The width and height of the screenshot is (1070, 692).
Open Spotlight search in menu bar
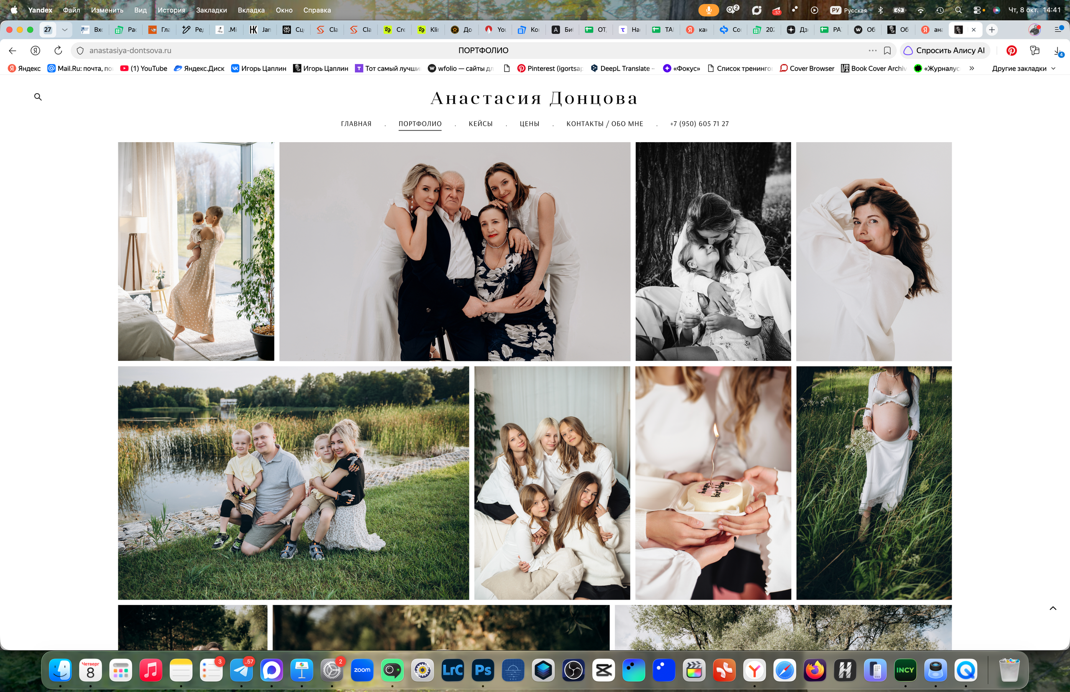click(x=958, y=10)
